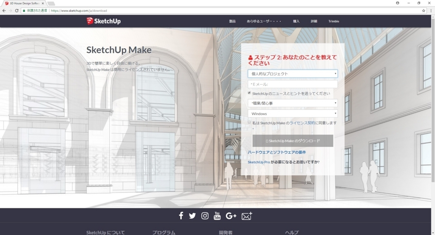The height and width of the screenshot is (235, 435).
Task: Click the プログラム footer heading
Action: tap(164, 232)
